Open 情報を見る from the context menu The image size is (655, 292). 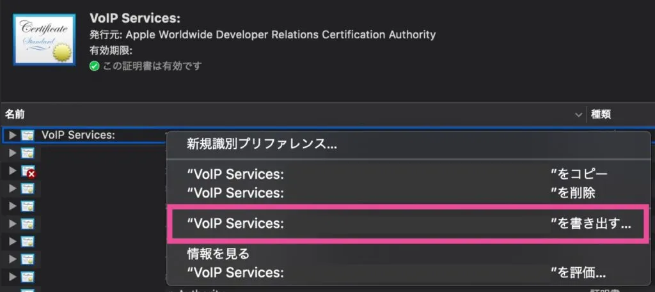tap(218, 254)
